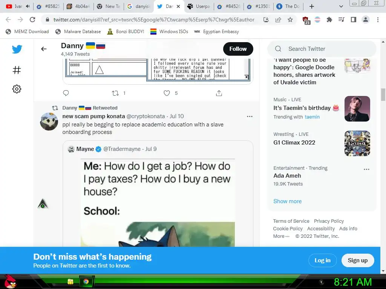Open Explore hashtag icon in sidebar
386x289 pixels.
click(x=17, y=70)
